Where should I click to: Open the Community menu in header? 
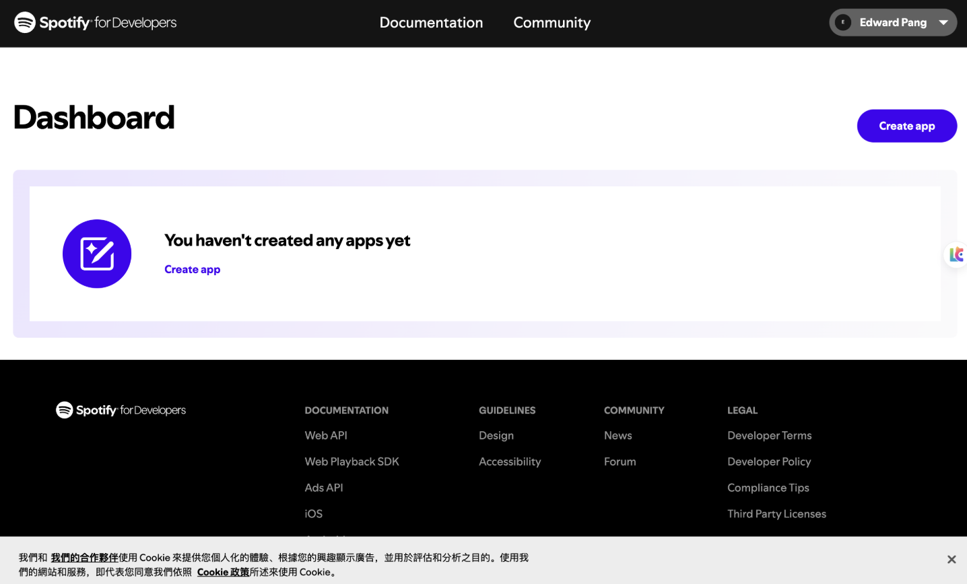pyautogui.click(x=552, y=22)
